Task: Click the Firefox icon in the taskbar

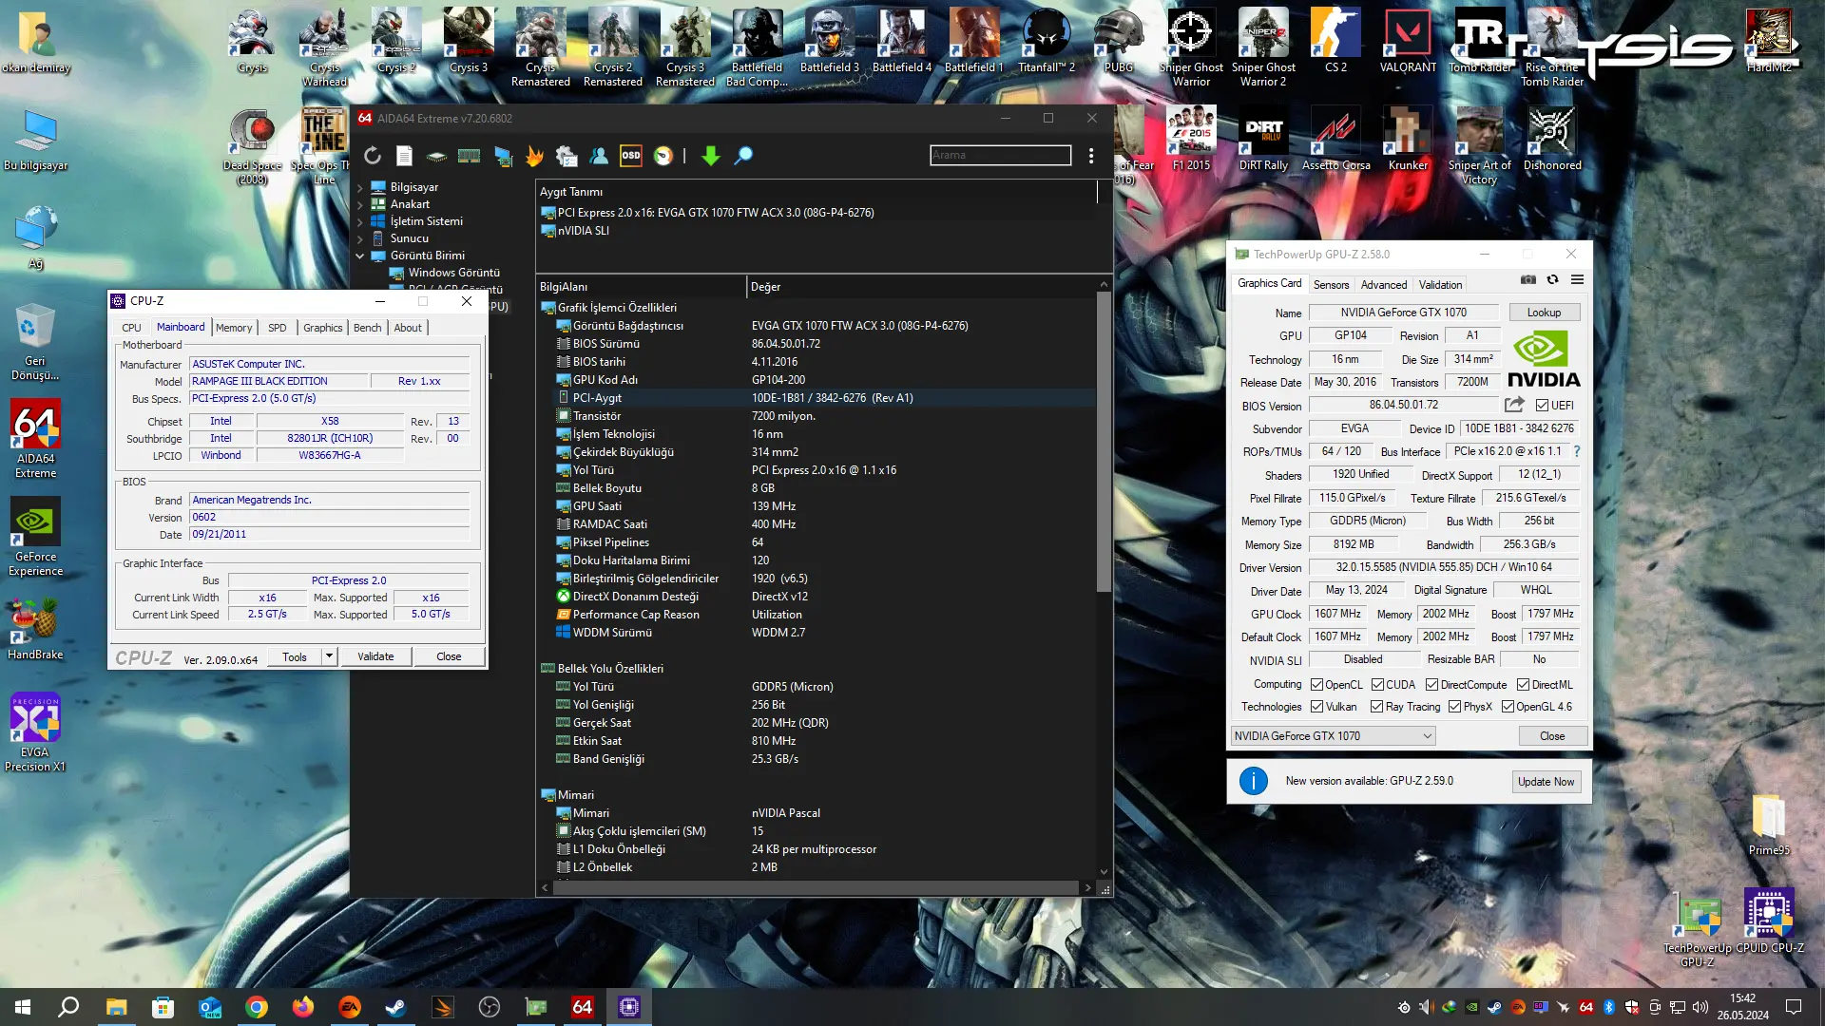Action: tap(303, 1007)
